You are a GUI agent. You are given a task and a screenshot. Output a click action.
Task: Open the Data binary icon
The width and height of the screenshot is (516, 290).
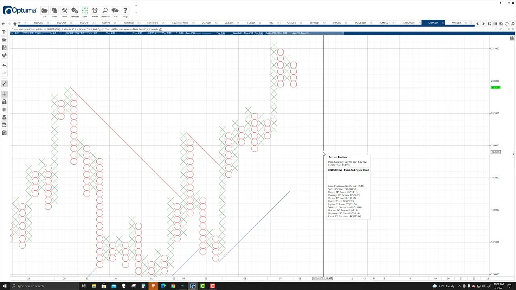click(85, 11)
